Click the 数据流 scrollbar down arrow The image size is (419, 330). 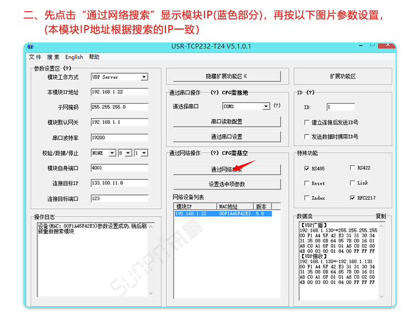382,296
